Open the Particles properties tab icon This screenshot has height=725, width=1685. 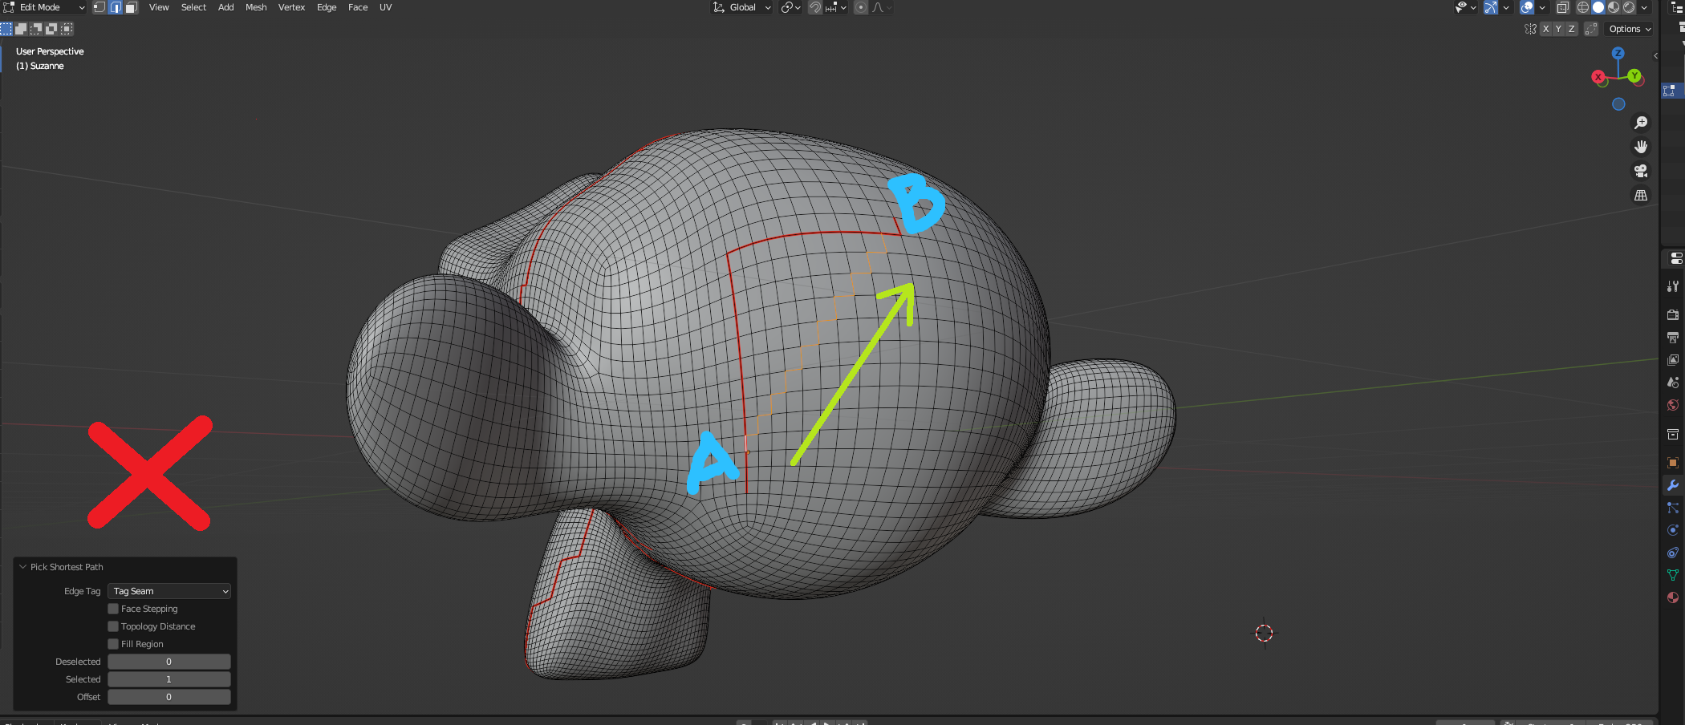click(1673, 508)
